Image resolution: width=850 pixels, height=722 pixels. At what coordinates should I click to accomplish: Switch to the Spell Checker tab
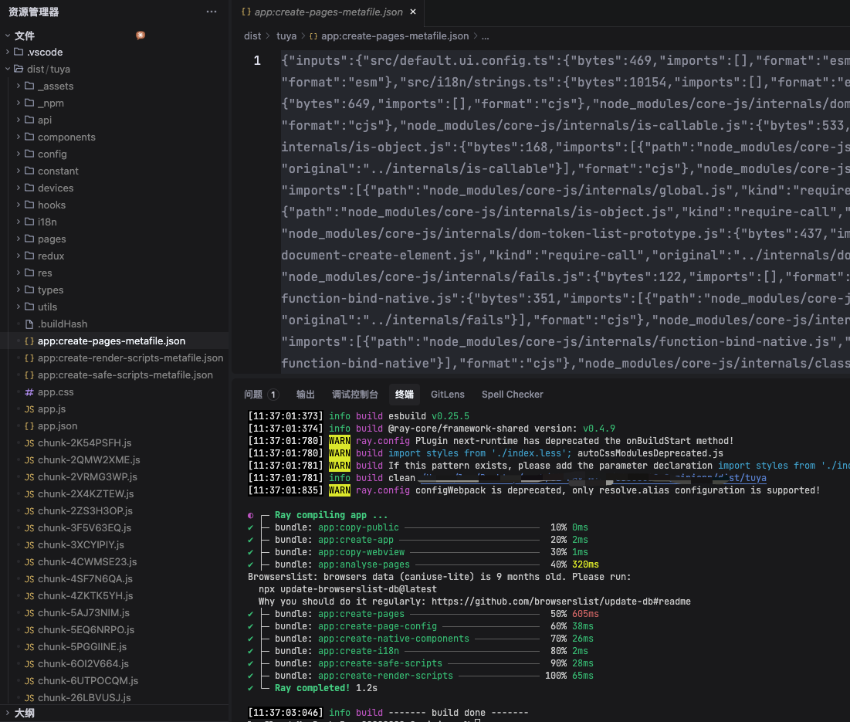[513, 395]
